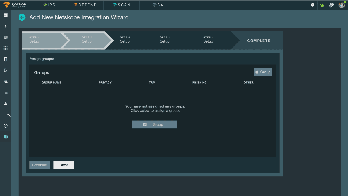Open the Dashboard panel from the sidebar
348x196 pixels.
pyautogui.click(x=5, y=15)
